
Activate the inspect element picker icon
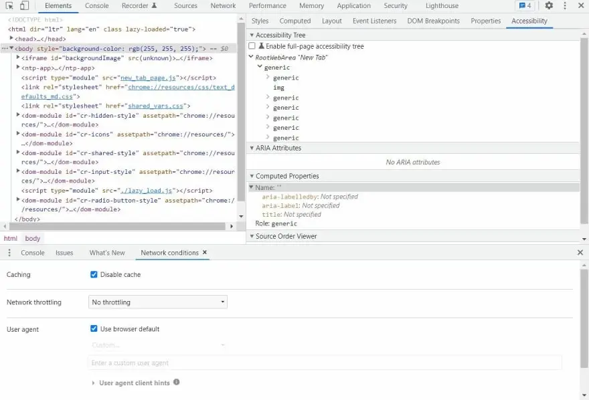coord(9,5)
